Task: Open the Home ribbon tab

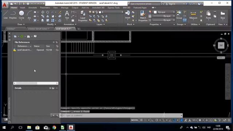Action: click(14, 8)
